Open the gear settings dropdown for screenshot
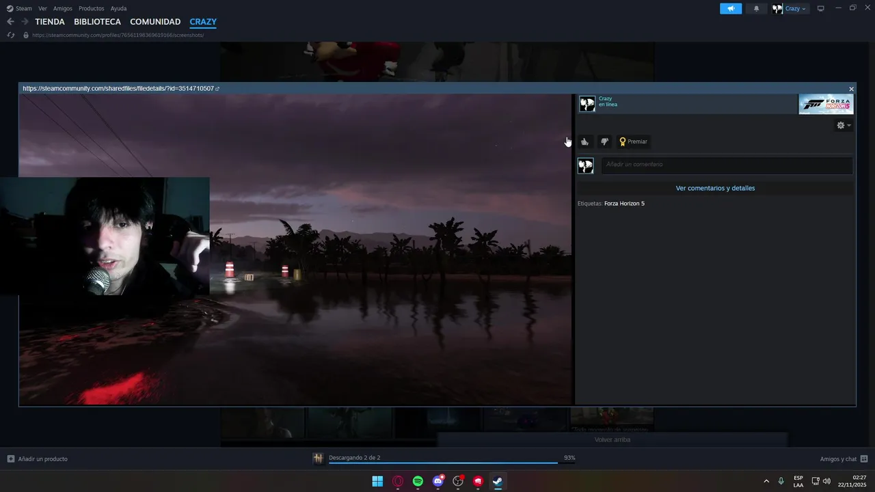 [x=844, y=125]
